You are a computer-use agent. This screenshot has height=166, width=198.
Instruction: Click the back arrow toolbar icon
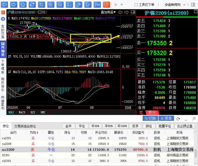point(4,4)
